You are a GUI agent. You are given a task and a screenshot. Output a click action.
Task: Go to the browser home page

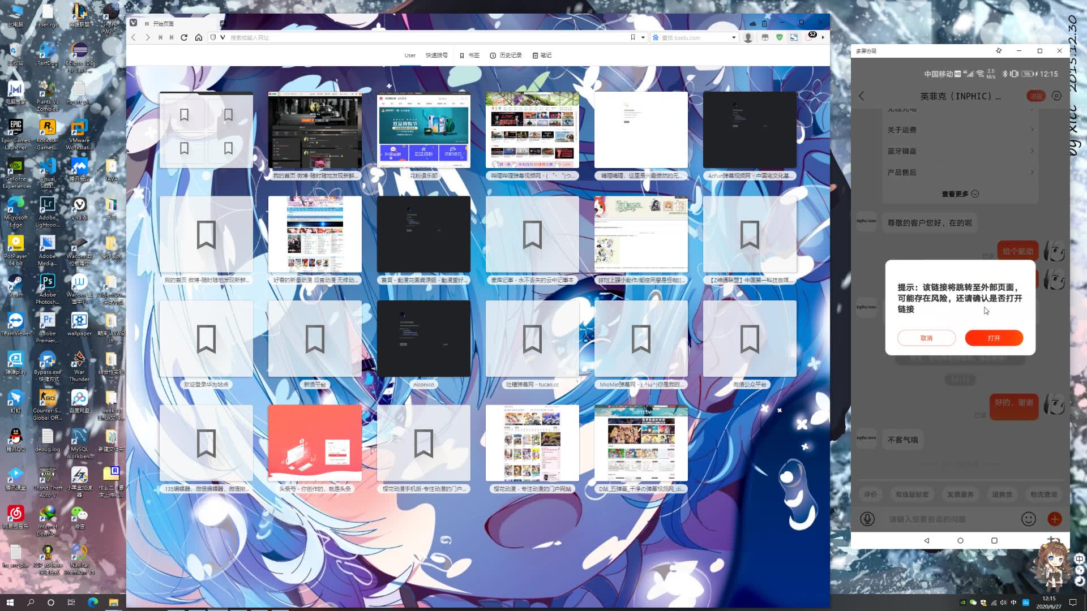click(x=199, y=37)
